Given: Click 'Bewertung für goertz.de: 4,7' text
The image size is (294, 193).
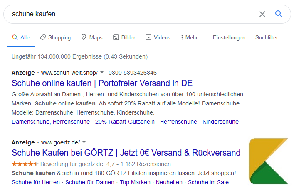Looking at the screenshot, I should click(x=77, y=164).
